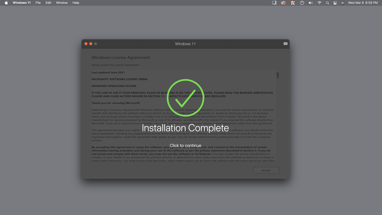Open Control Center

point(335,3)
